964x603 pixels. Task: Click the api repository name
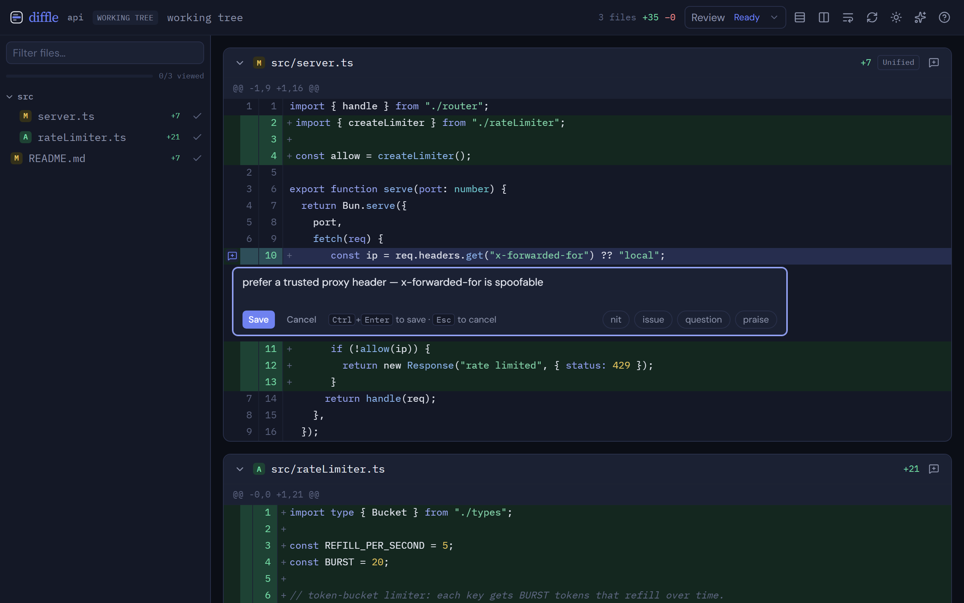(75, 18)
